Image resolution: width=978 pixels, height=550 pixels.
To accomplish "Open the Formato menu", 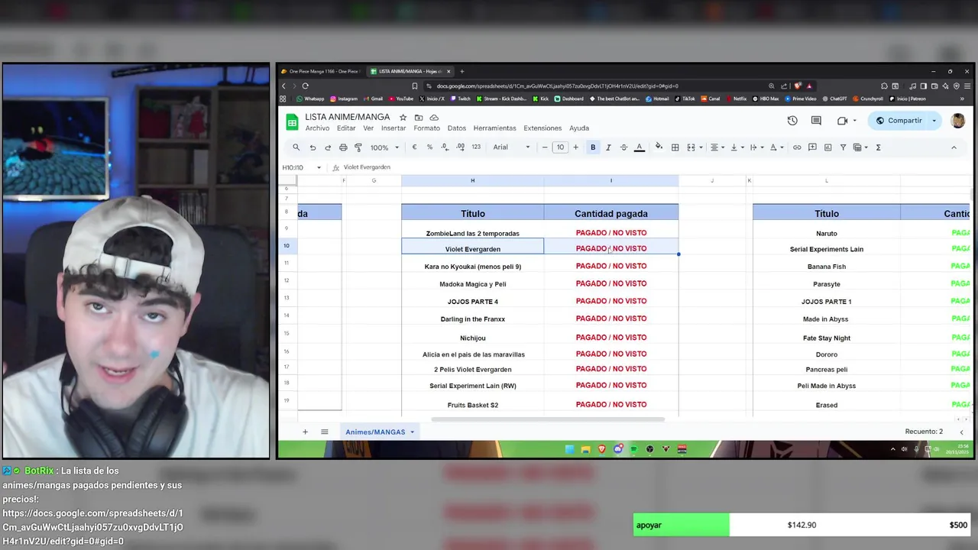I will click(x=426, y=128).
